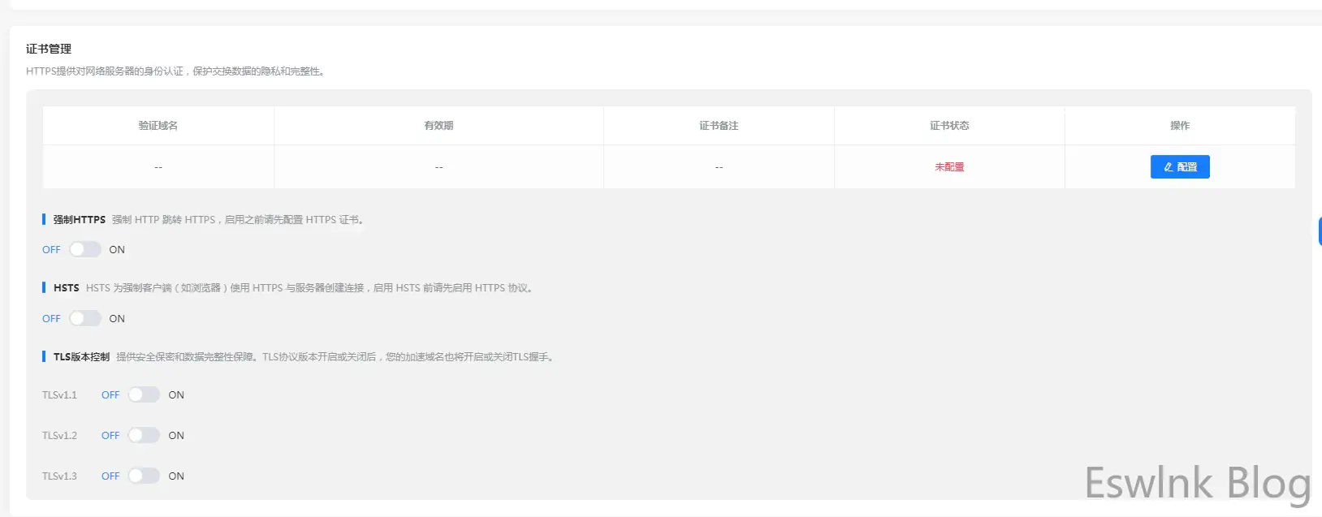The height and width of the screenshot is (517, 1322).
Task: Enable the 强制HTTPS toggle switch
Action: point(84,250)
